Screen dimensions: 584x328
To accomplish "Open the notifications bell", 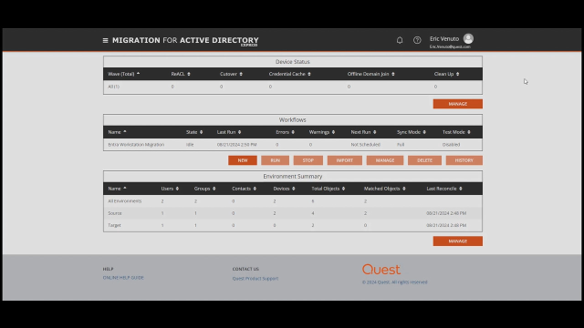I will [x=400, y=40].
